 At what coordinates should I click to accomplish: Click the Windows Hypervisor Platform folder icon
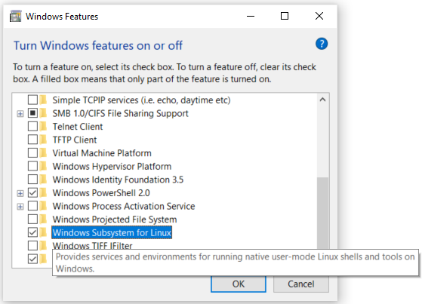[x=43, y=166]
